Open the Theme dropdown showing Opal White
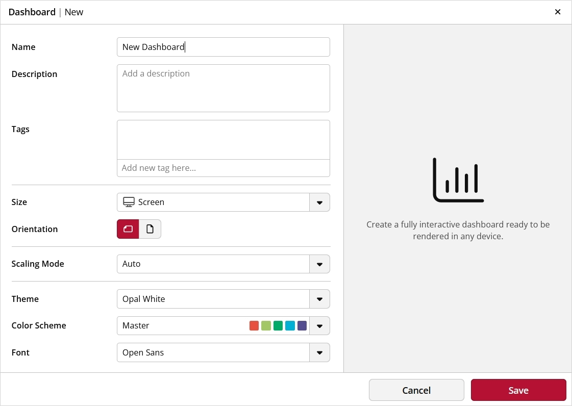The image size is (572, 406). click(320, 299)
